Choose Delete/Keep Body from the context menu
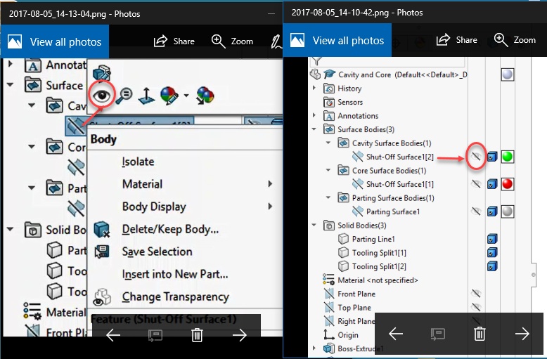The width and height of the screenshot is (547, 359). pyautogui.click(x=170, y=229)
